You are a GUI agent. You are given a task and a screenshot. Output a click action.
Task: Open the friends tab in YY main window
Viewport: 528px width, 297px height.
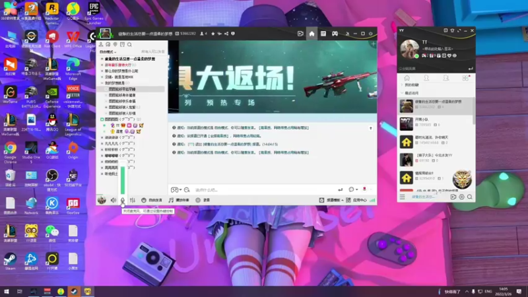point(426,78)
